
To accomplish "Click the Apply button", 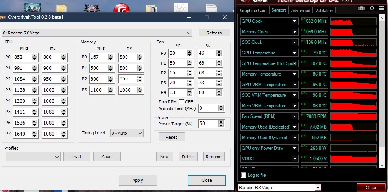I will coord(138,180).
